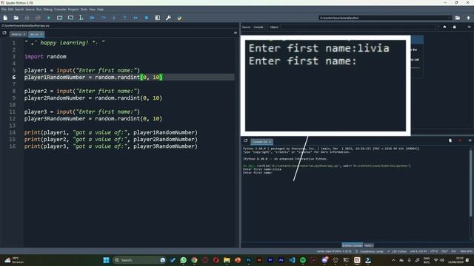Open the working directory path dropdown
474x266 pixels.
[x=450, y=18]
